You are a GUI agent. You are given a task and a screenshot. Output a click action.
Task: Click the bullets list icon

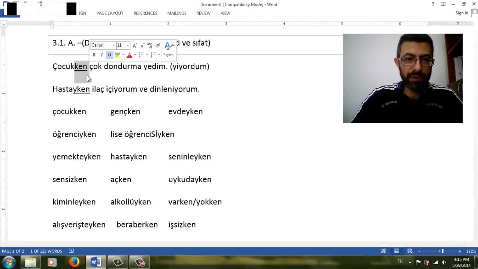[141, 55]
